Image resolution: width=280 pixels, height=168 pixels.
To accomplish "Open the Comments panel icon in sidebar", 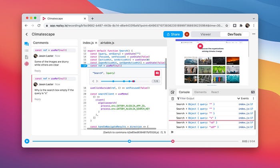I will pos(26,44).
